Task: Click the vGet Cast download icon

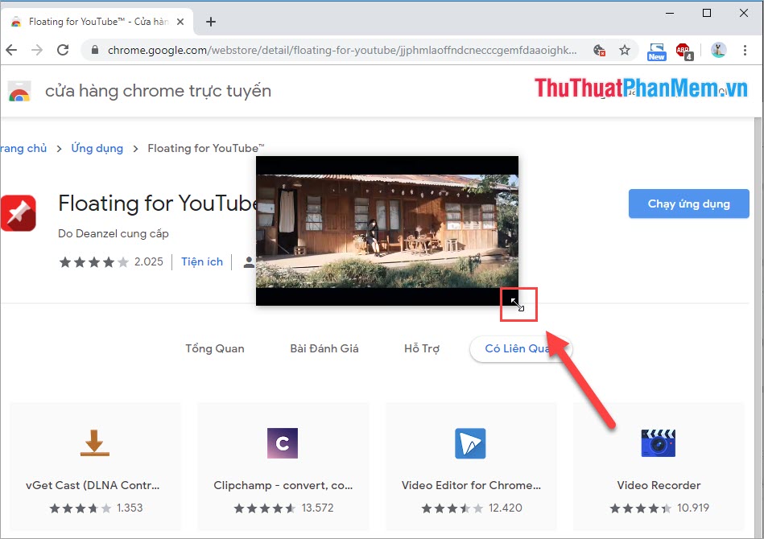Action: tap(95, 442)
